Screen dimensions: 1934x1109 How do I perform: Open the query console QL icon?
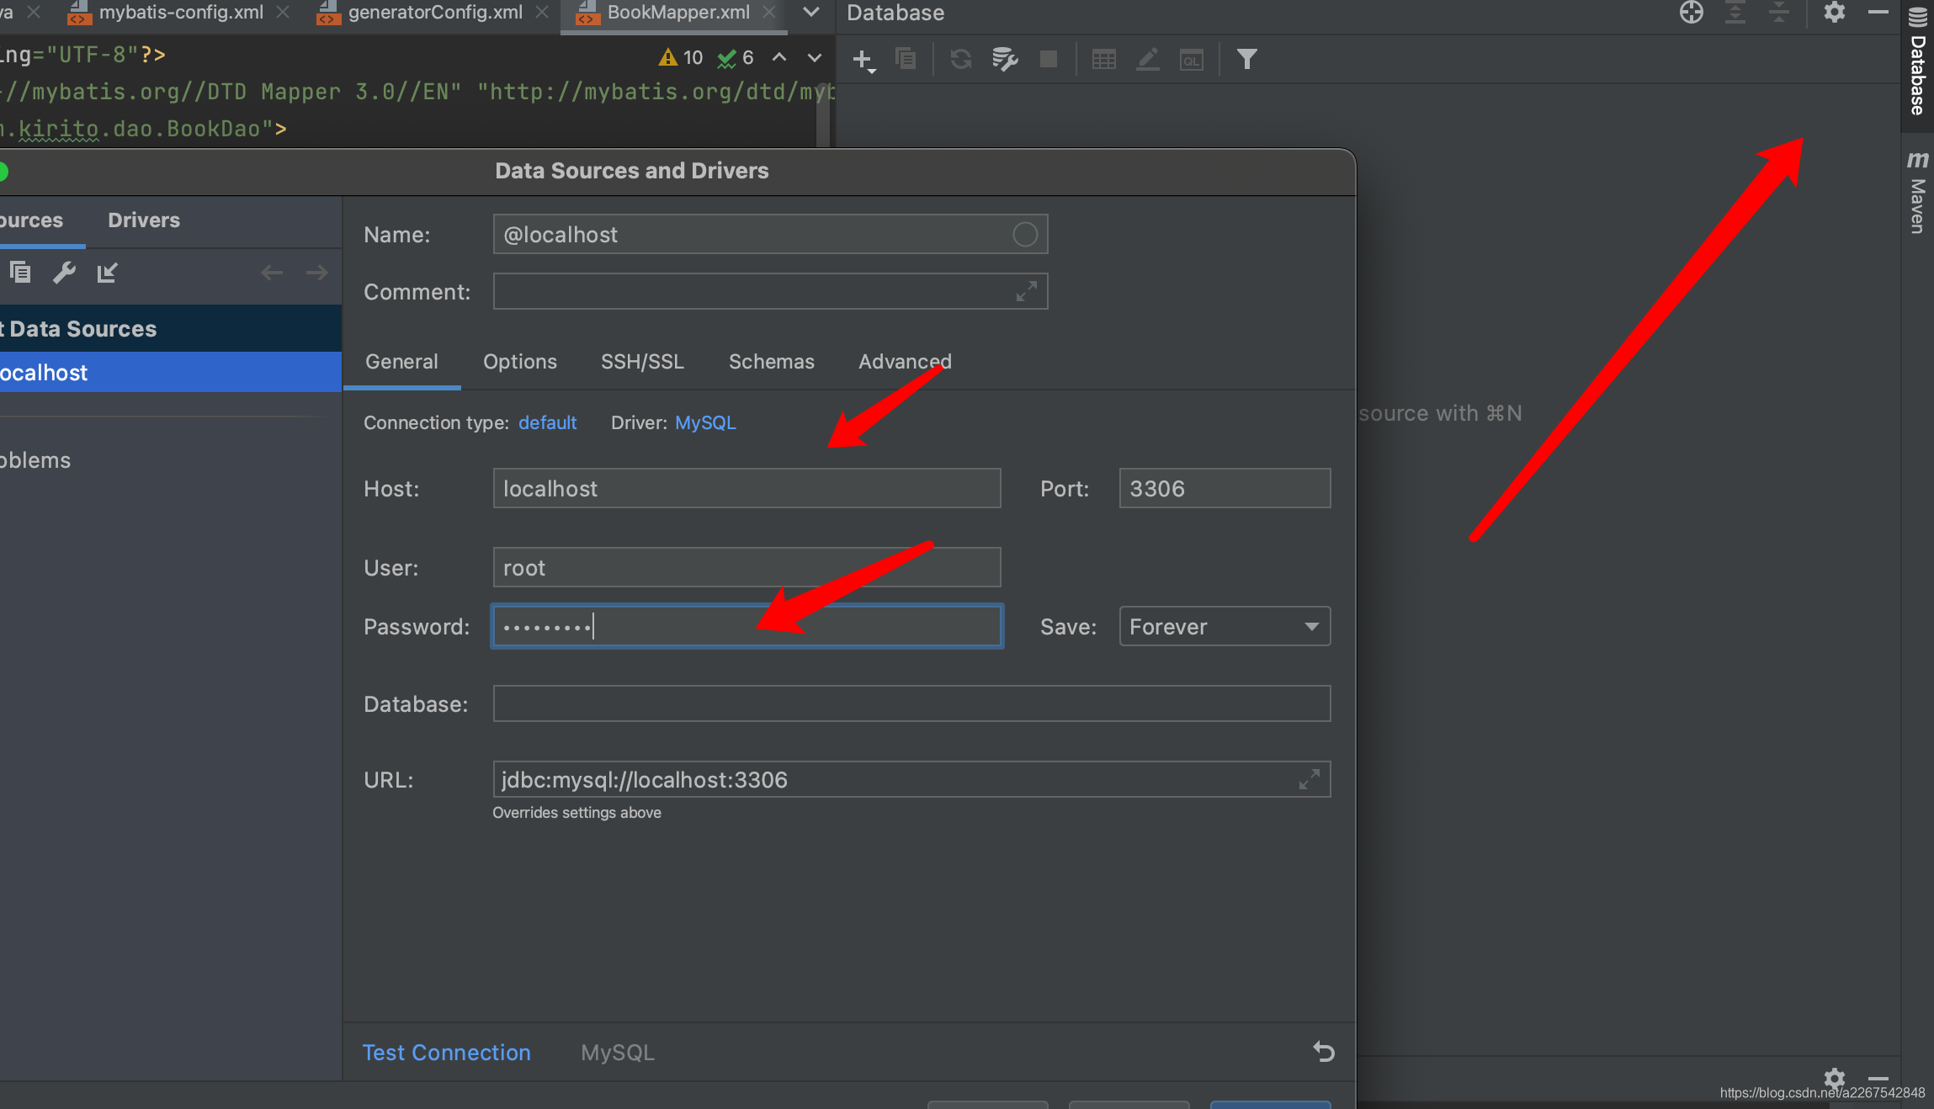pyautogui.click(x=1191, y=59)
